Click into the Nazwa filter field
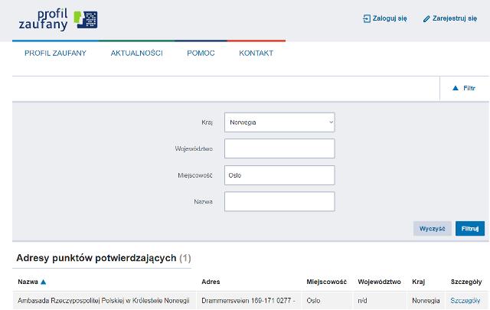The height and width of the screenshot is (310, 490). 279,201
